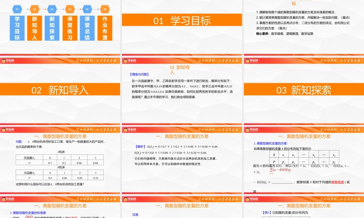Click the A机床 table caption
This screenshot has height=218, width=364.
[x=61, y=152]
